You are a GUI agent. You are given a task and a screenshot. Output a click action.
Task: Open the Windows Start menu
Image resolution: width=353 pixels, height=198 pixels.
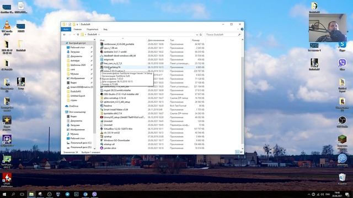tap(4, 194)
